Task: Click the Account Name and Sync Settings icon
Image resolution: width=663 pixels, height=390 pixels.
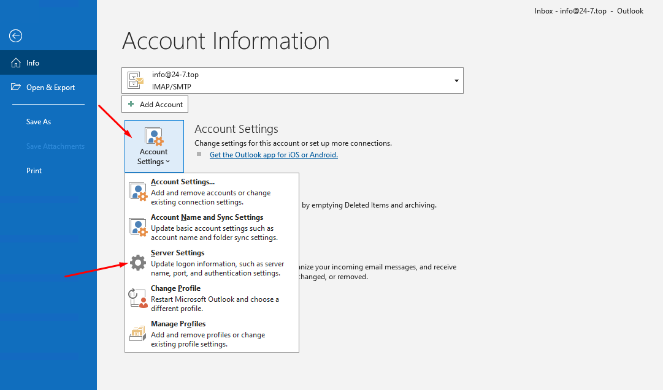Action: click(x=138, y=227)
